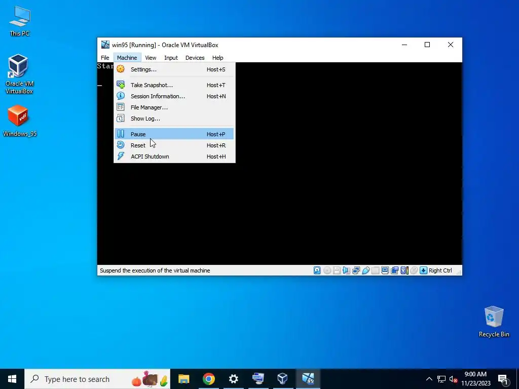Click the gear icon beside Settings
Screen dimensions: 519x389
(121, 69)
